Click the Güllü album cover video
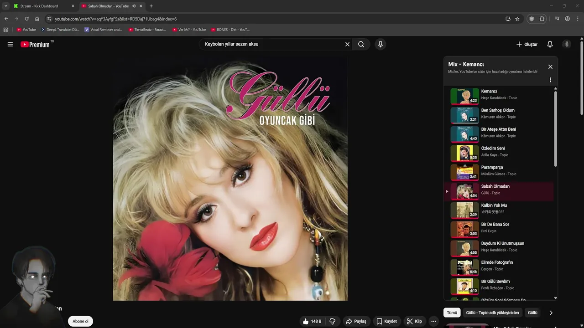Screen dimensions: 584x328 click(x=230, y=179)
